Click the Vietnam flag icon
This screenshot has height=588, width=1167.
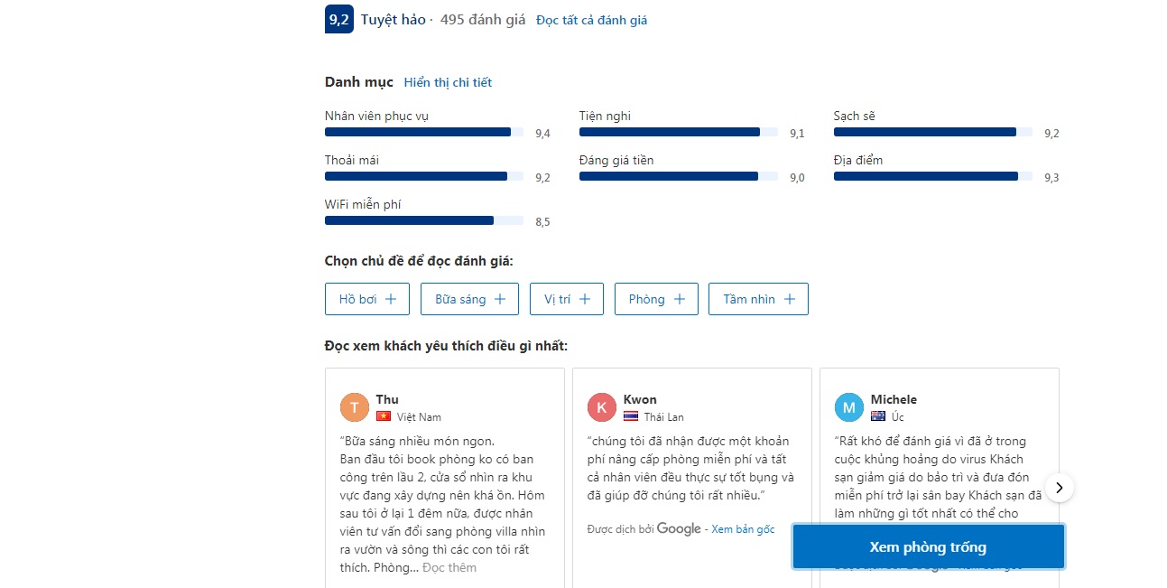click(x=384, y=416)
